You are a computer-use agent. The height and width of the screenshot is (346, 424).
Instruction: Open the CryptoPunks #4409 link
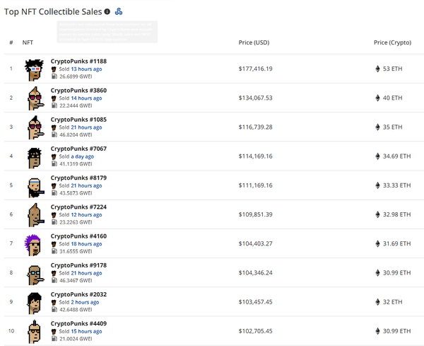(78, 323)
